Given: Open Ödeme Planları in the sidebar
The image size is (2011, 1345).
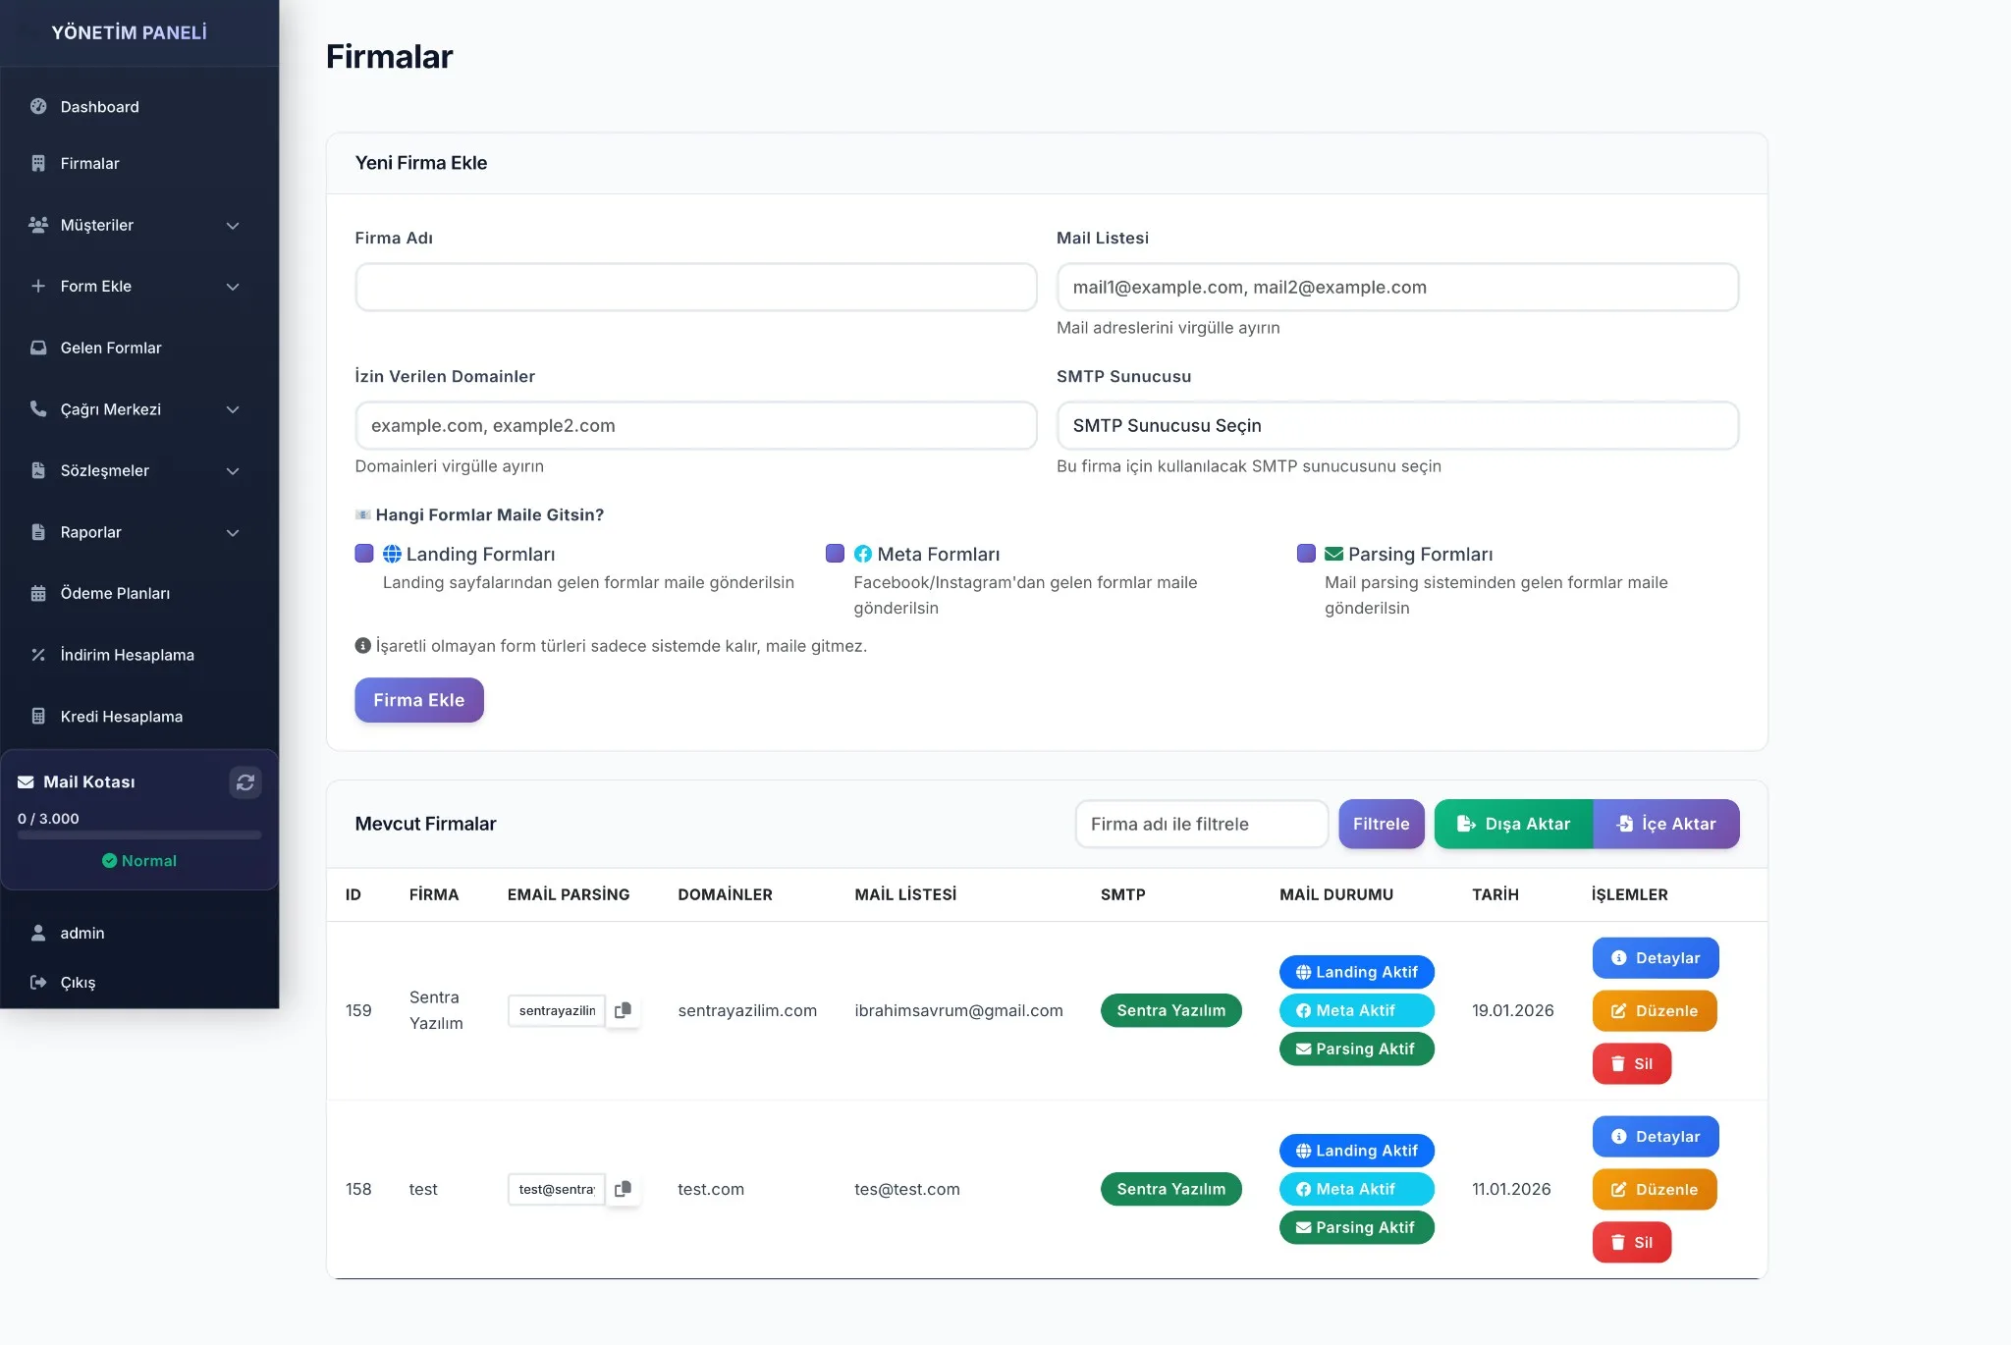Looking at the screenshot, I should point(115,593).
